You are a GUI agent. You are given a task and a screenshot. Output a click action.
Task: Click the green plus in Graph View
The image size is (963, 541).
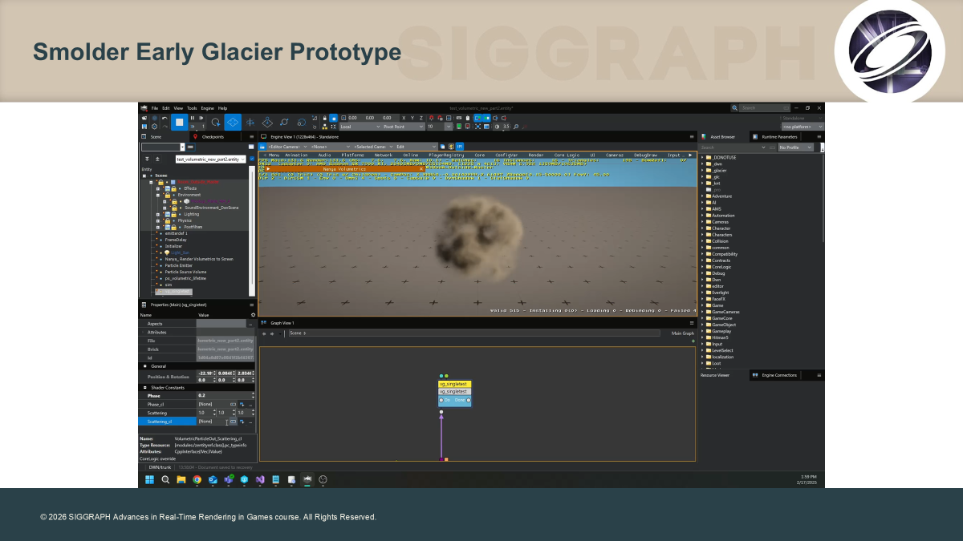(693, 341)
